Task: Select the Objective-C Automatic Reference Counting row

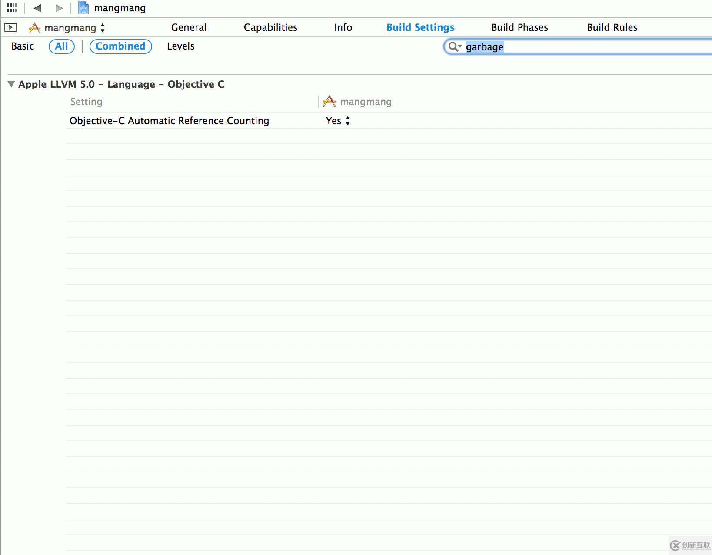Action: [389, 121]
